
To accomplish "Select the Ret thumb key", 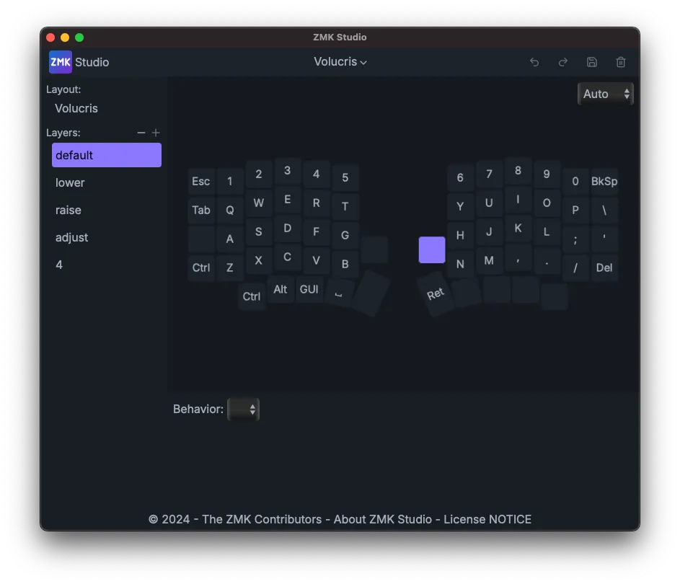I will [x=436, y=294].
